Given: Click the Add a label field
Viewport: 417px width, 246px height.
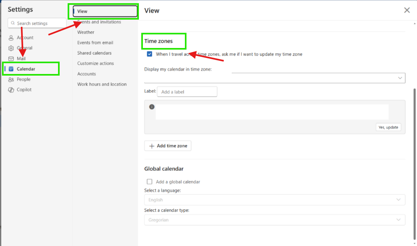Looking at the screenshot, I should click(187, 92).
